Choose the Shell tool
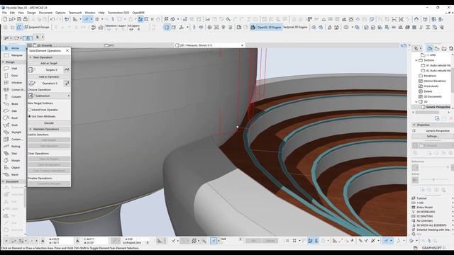The image size is (454, 255). 13,125
